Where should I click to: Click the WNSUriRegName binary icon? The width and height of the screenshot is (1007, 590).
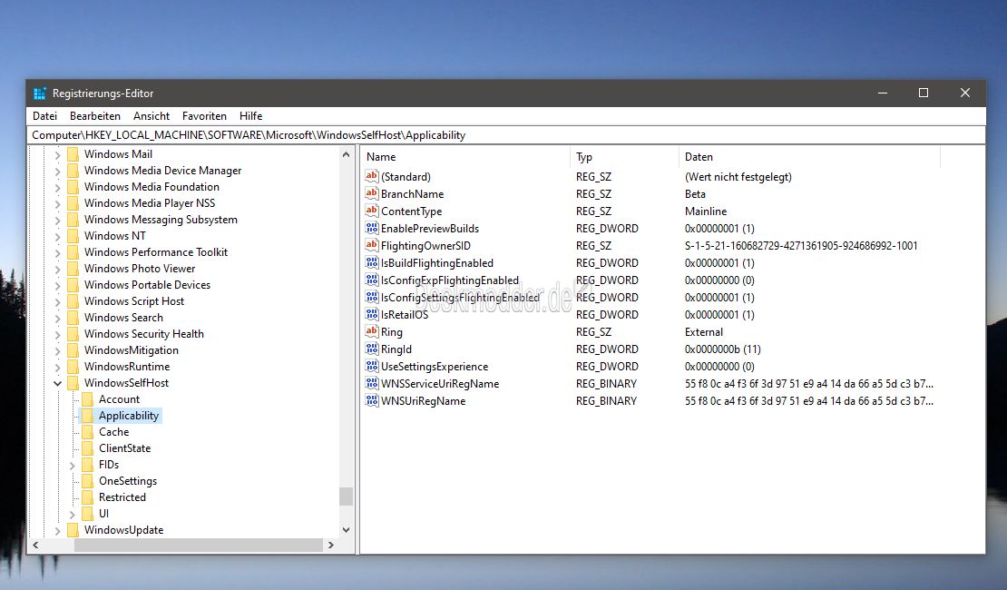371,401
